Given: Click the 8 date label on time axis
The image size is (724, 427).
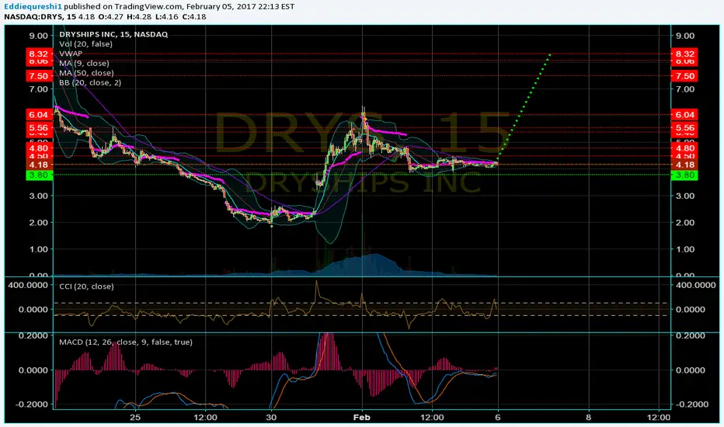Looking at the screenshot, I should 588,418.
